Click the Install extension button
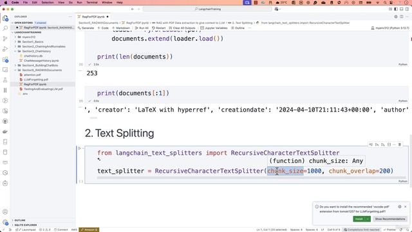Image resolution: width=412 pixels, height=232 pixels. pos(359,219)
